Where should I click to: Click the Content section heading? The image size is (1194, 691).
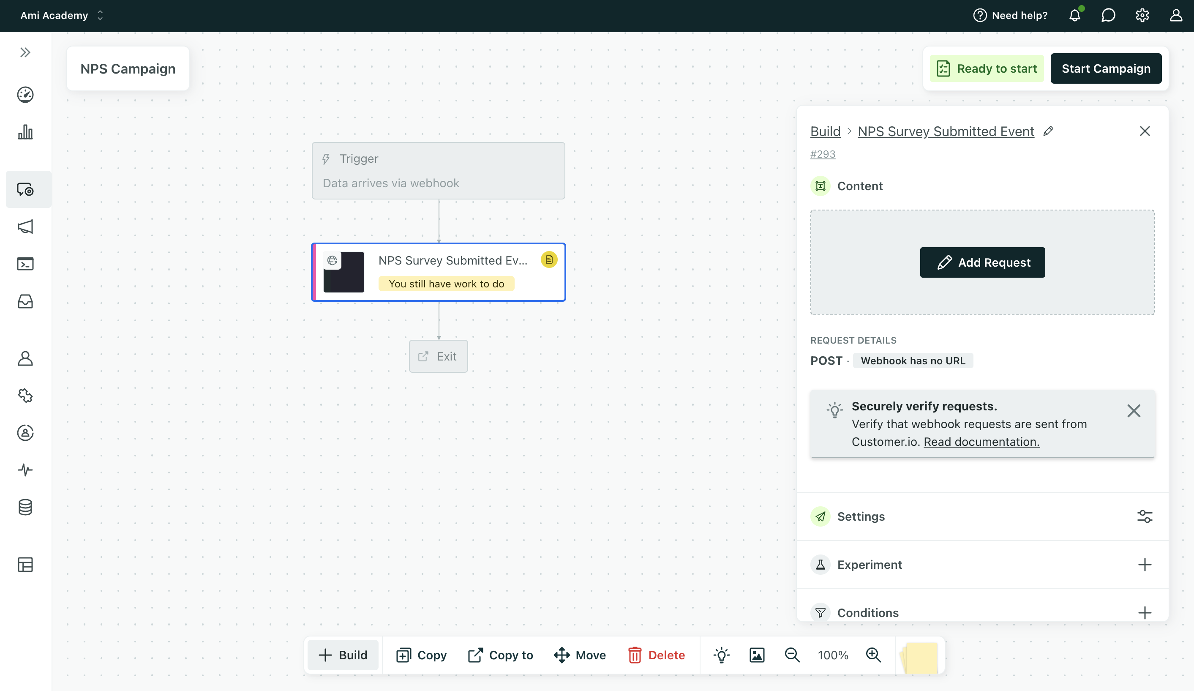tap(860, 186)
